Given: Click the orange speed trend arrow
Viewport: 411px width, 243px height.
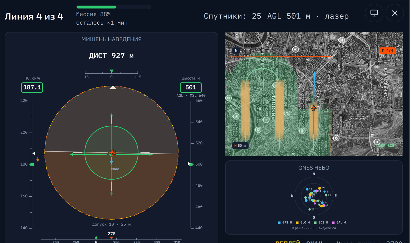Looking at the screenshot, I should point(38,160).
